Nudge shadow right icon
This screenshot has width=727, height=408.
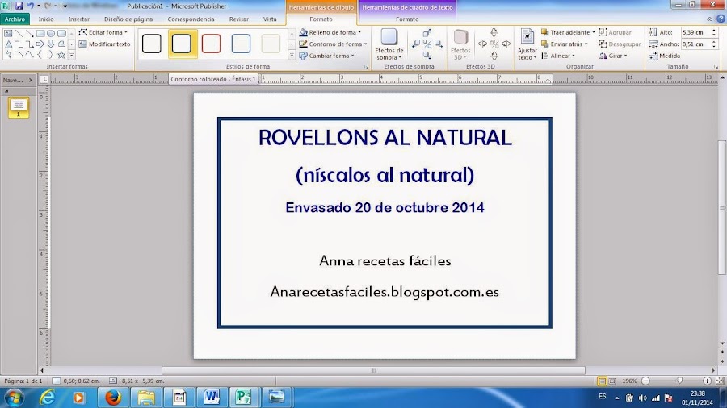438,44
